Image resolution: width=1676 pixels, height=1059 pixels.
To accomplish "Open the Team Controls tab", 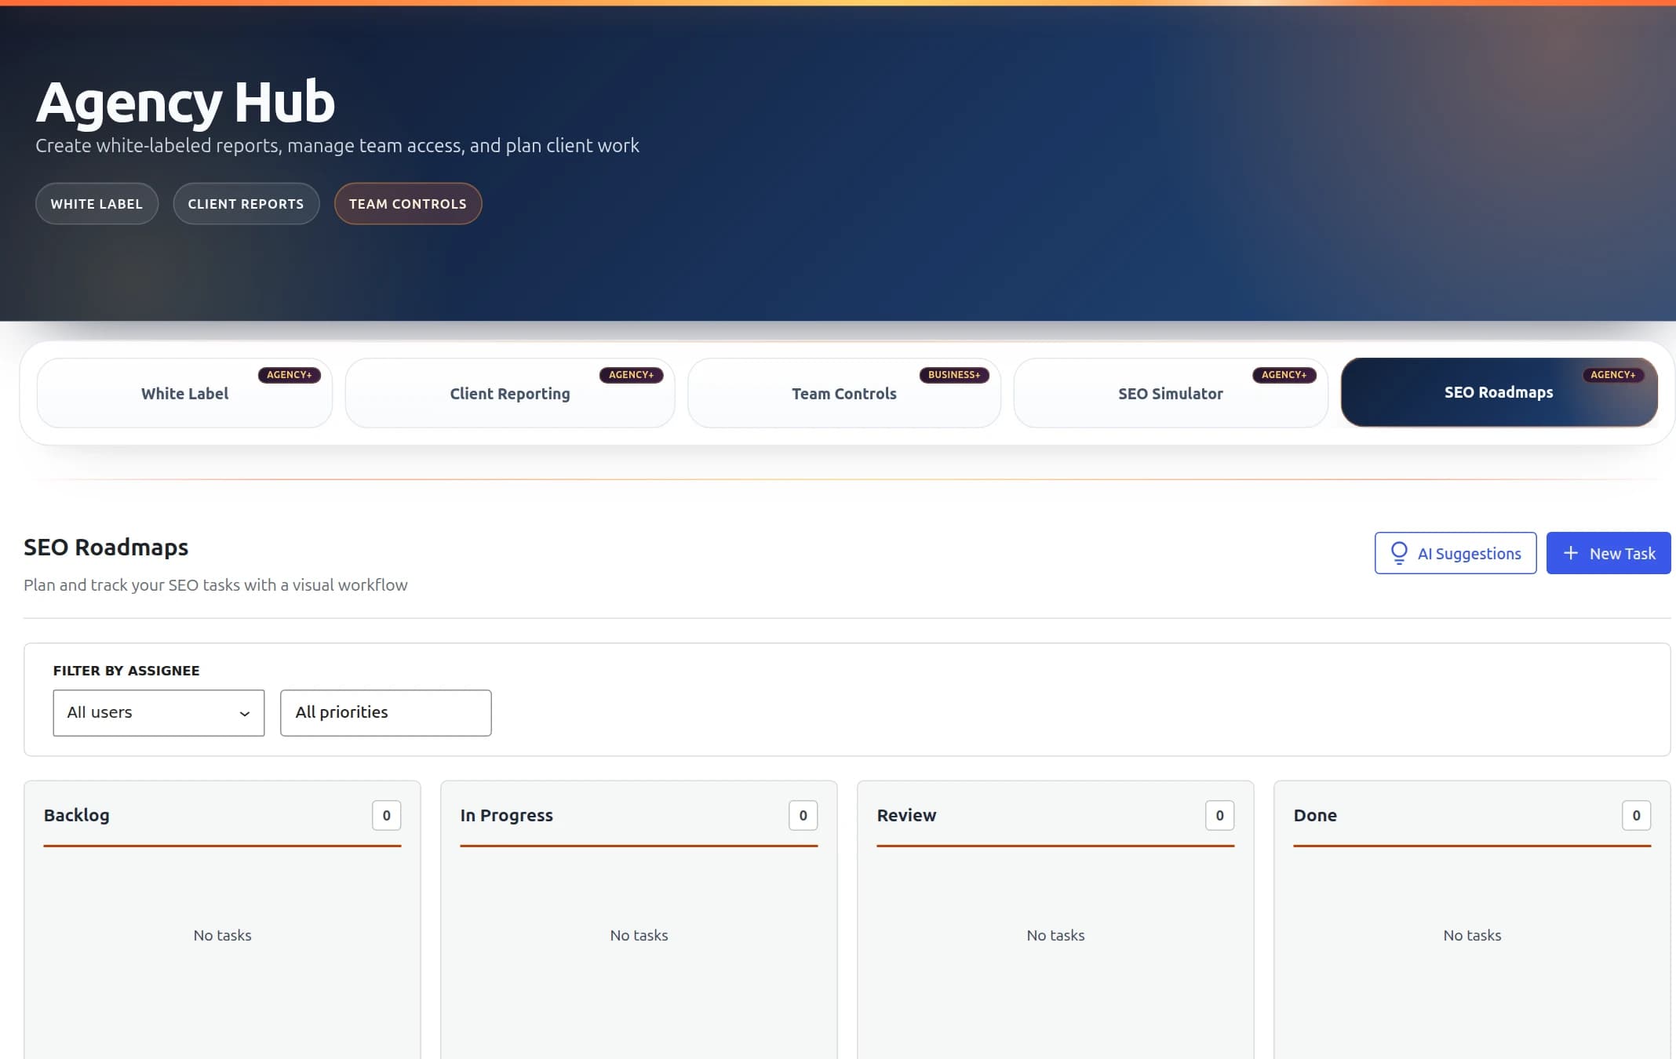I will click(x=843, y=393).
